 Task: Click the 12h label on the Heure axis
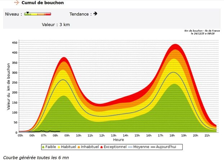(x=102, y=135)
